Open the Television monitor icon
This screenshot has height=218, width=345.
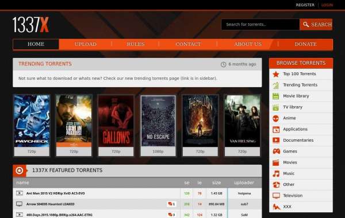pos(276,196)
